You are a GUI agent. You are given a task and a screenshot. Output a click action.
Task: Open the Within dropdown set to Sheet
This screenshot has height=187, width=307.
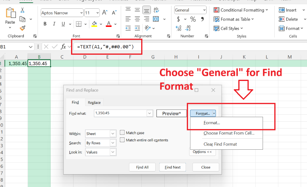(x=113, y=134)
